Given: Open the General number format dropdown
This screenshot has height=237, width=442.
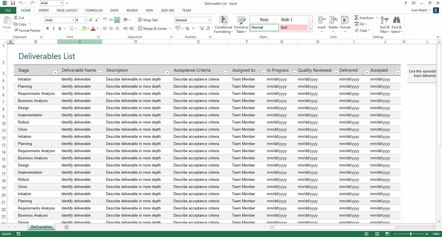Looking at the screenshot, I should pyautogui.click(x=209, y=20).
